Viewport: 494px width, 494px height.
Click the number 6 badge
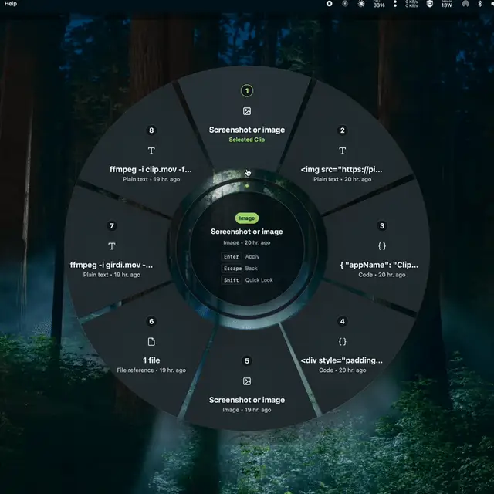tap(151, 321)
